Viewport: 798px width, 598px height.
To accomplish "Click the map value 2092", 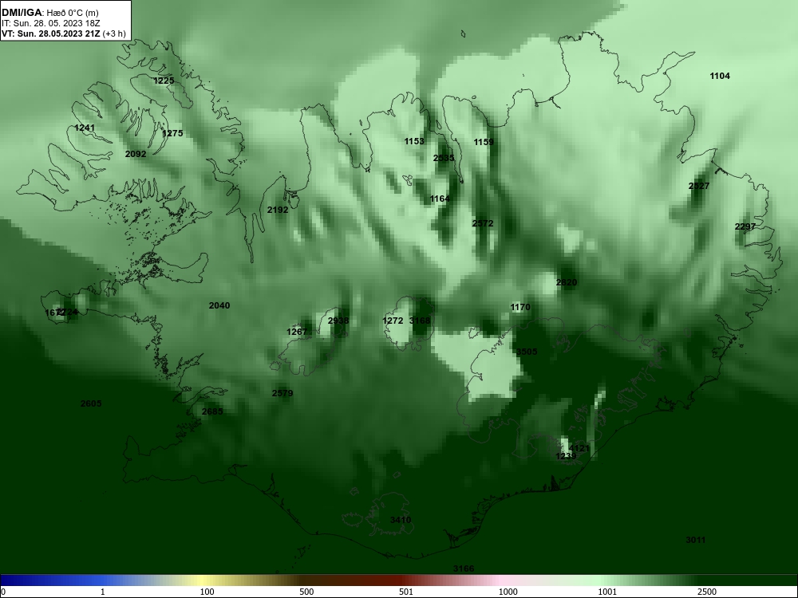I will [x=136, y=154].
